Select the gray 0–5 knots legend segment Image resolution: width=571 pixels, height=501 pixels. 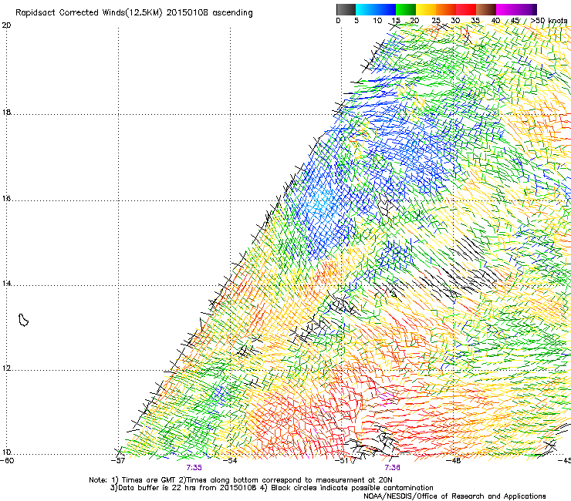coord(346,9)
